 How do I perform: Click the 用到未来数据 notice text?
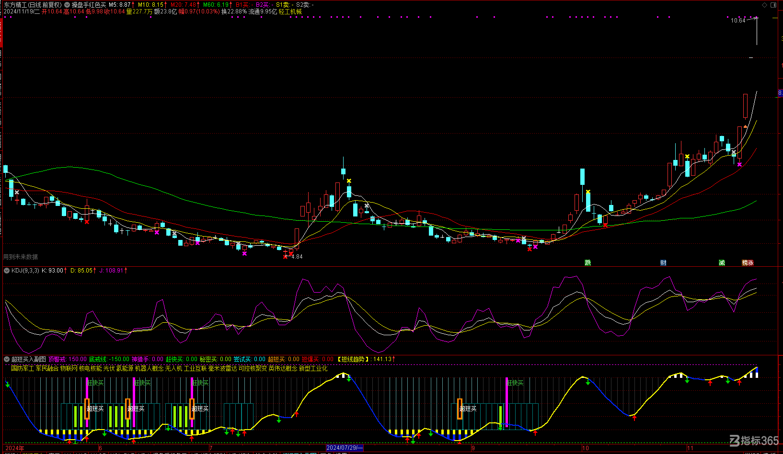click(21, 257)
